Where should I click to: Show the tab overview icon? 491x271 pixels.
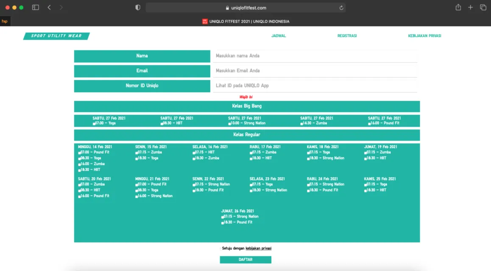coord(483,8)
